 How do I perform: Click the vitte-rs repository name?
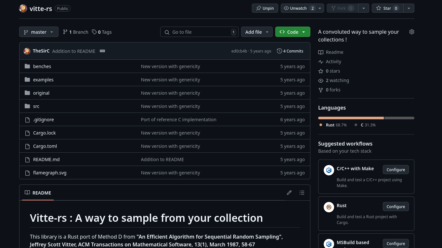click(x=41, y=8)
